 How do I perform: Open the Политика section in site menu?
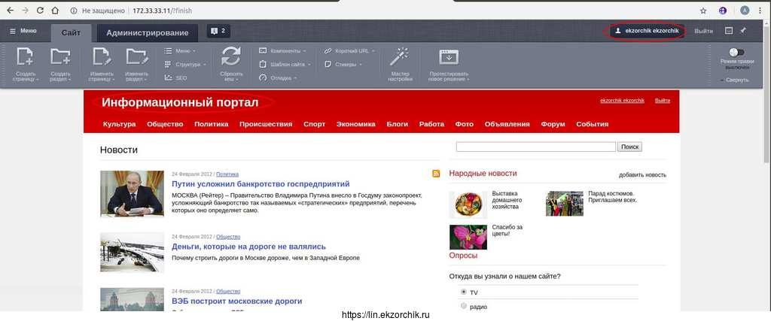click(x=211, y=124)
